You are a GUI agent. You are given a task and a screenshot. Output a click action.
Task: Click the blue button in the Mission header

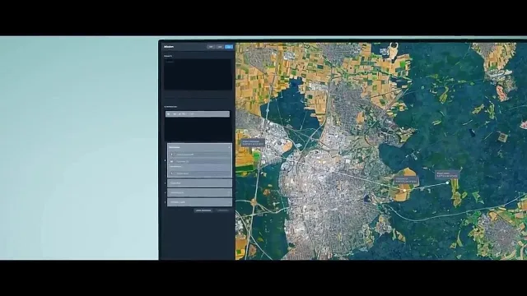point(229,47)
